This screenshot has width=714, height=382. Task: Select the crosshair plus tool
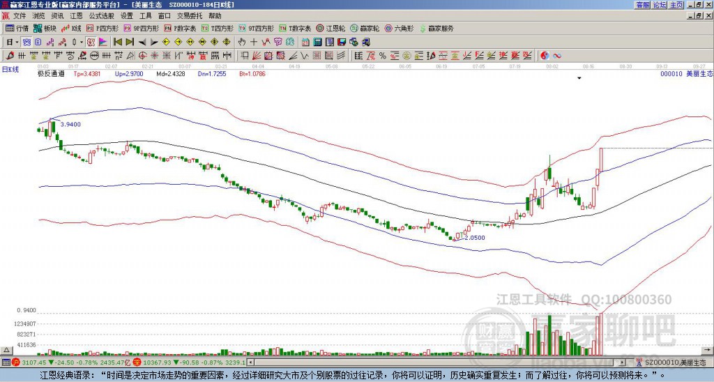254,43
